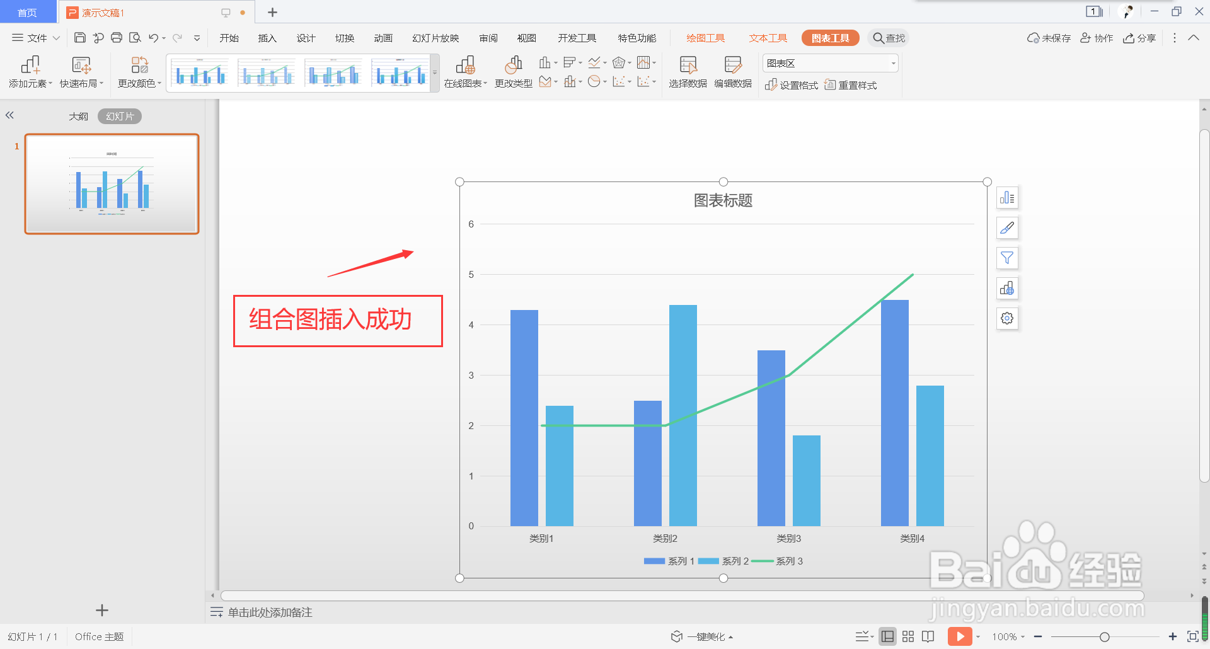This screenshot has height=649, width=1210.
Task: Open the chart filter tool beside the chart
Action: click(x=1006, y=258)
